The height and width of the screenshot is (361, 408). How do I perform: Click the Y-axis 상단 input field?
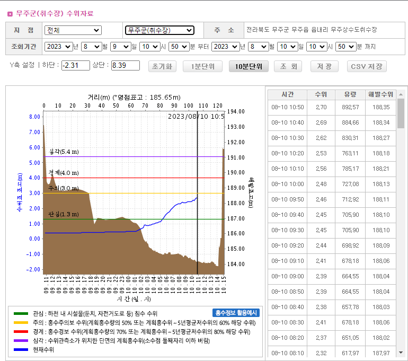point(125,66)
